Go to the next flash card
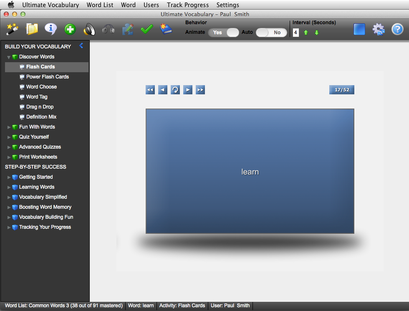 pos(188,90)
